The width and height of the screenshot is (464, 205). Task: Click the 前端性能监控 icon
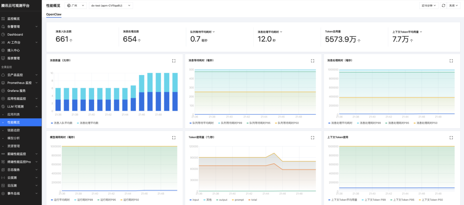coord(3,154)
